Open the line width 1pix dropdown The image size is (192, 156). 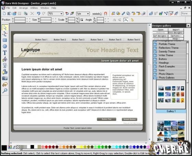[x=88, y=14]
